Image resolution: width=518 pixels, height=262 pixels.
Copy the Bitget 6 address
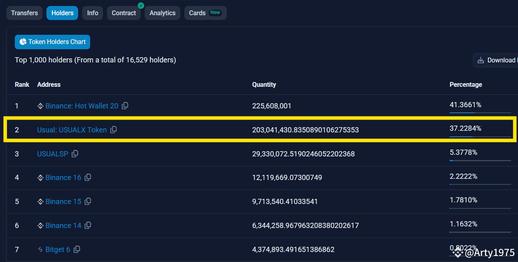pos(77,249)
